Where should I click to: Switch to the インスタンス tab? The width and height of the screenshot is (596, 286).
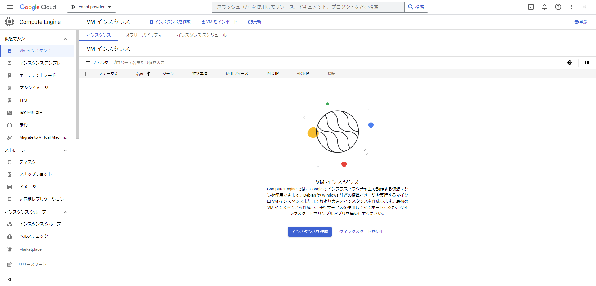point(99,35)
